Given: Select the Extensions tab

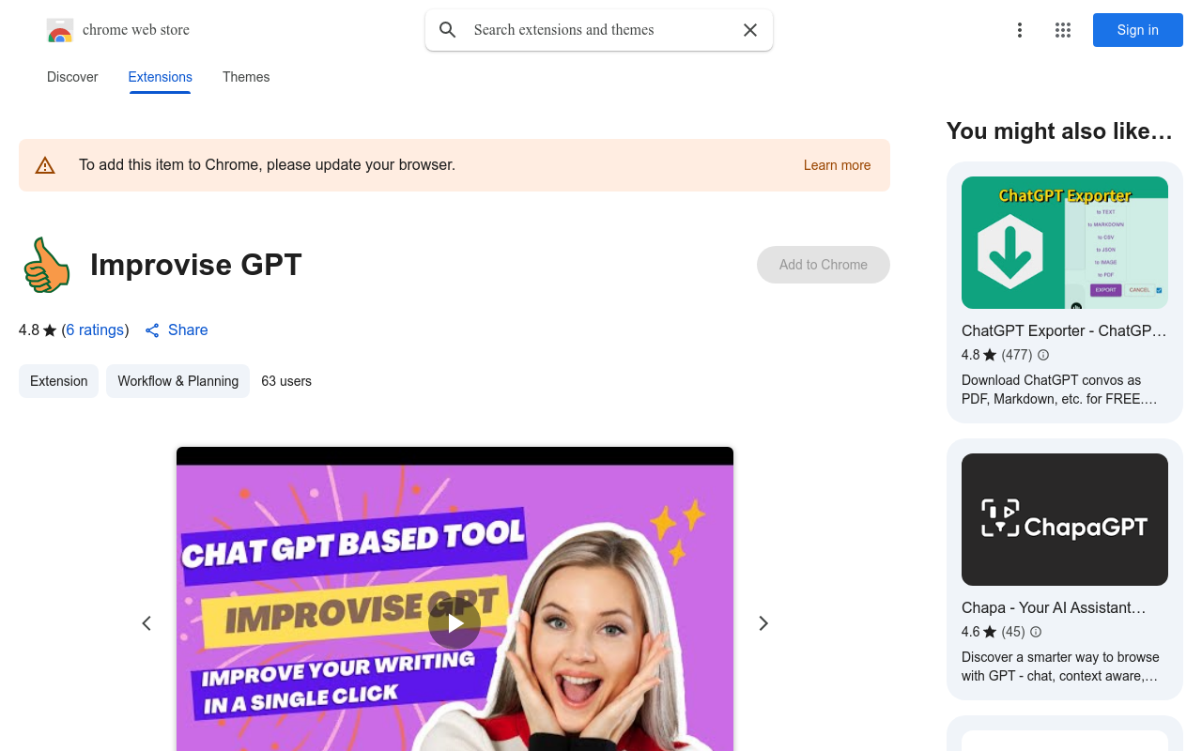Looking at the screenshot, I should click(161, 77).
